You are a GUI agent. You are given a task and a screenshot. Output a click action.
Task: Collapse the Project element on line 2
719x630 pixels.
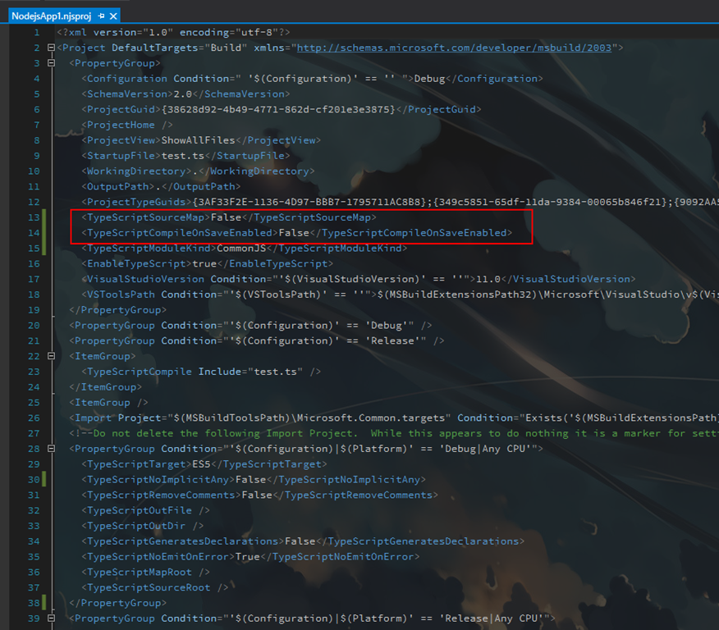pos(52,48)
